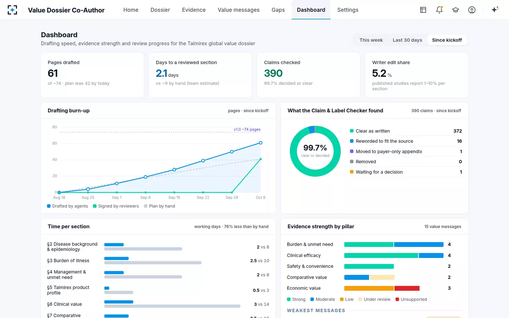
Task: Open the layout panel icon in header
Action: (x=423, y=10)
